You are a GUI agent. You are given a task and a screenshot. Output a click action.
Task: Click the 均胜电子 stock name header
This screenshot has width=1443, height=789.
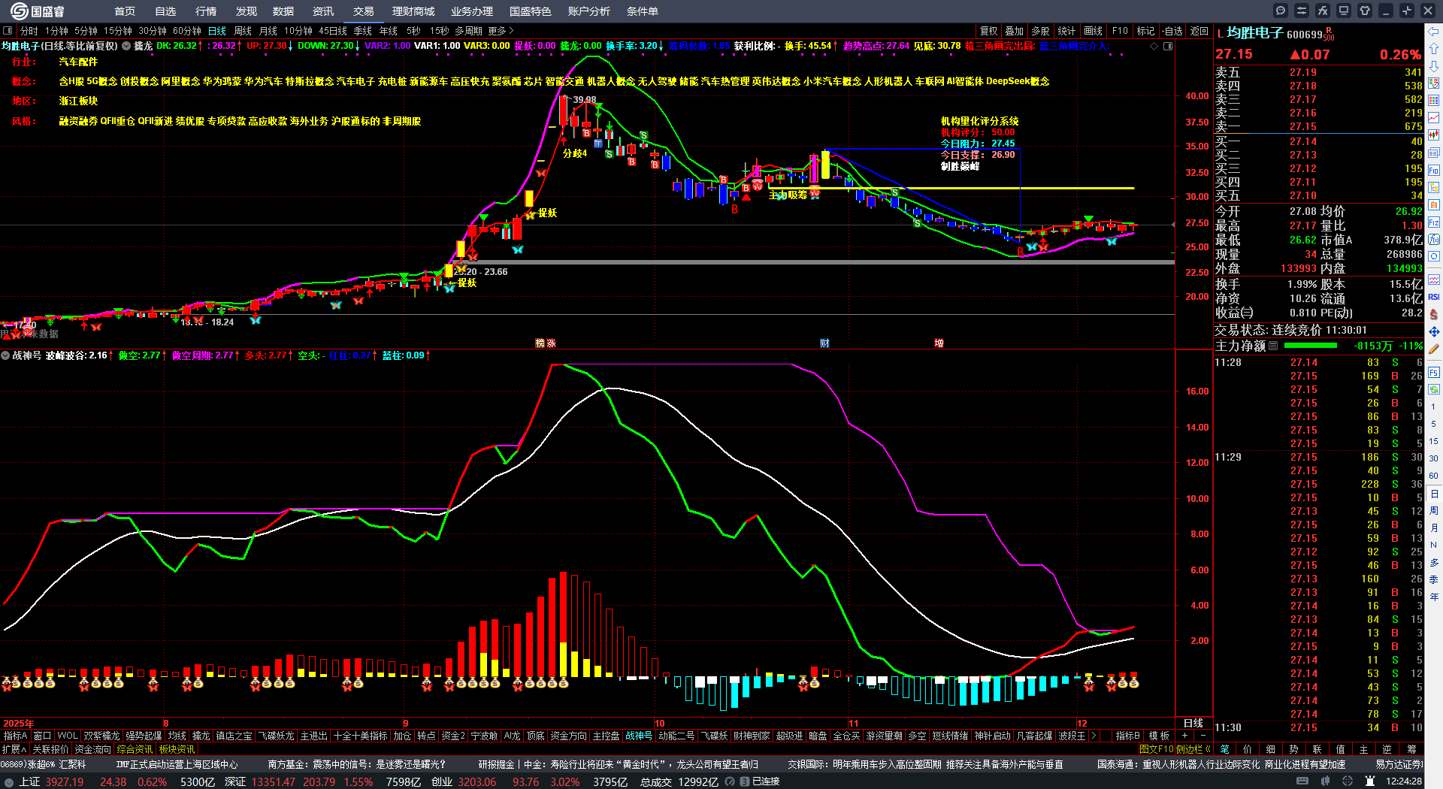pyautogui.click(x=1255, y=33)
